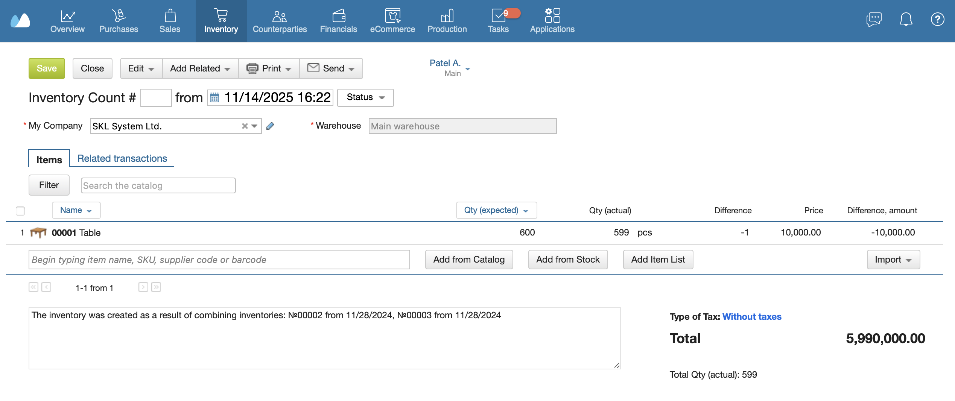This screenshot has height=401, width=955.
Task: Open the Name column dropdown
Action: coord(76,210)
